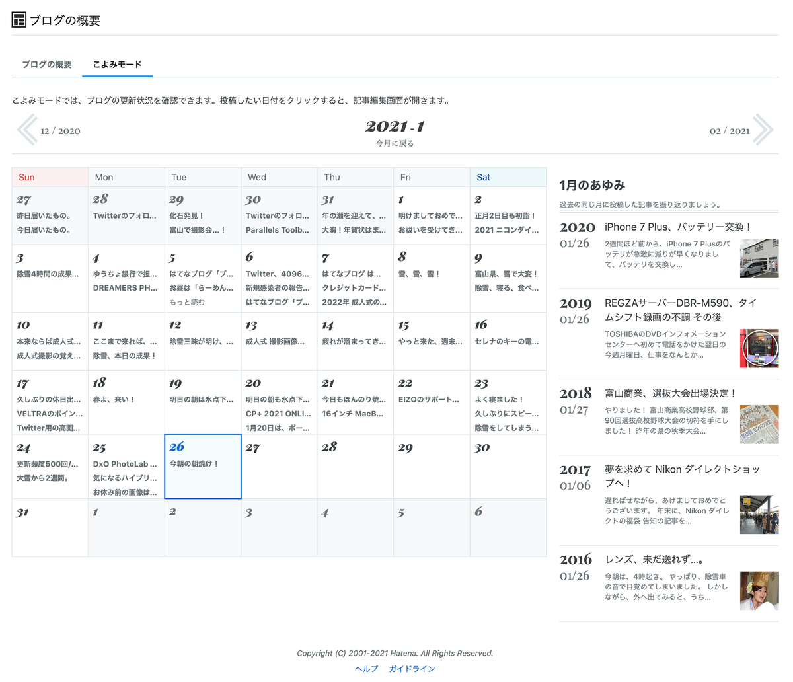Open thumbnail of 2019 REGZA server article

tap(759, 348)
